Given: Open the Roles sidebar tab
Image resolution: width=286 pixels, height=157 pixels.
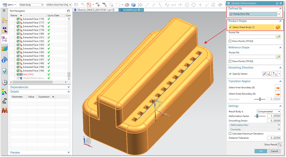Looking at the screenshot, I should click(4, 101).
